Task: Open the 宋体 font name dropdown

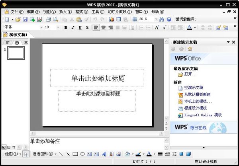Action: coord(42,27)
